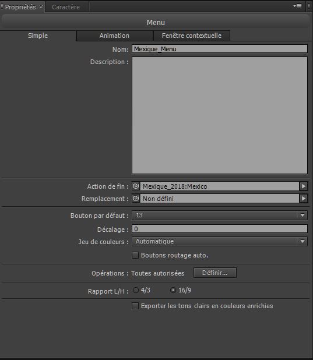This screenshot has width=313, height=360.
Task: Open the panel options menu icon
Action: (298, 6)
